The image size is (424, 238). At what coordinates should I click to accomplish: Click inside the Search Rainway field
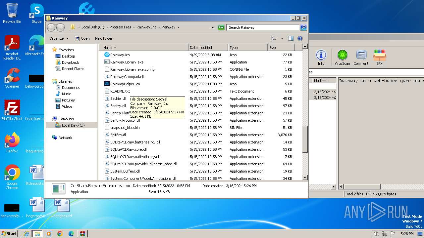[263, 27]
